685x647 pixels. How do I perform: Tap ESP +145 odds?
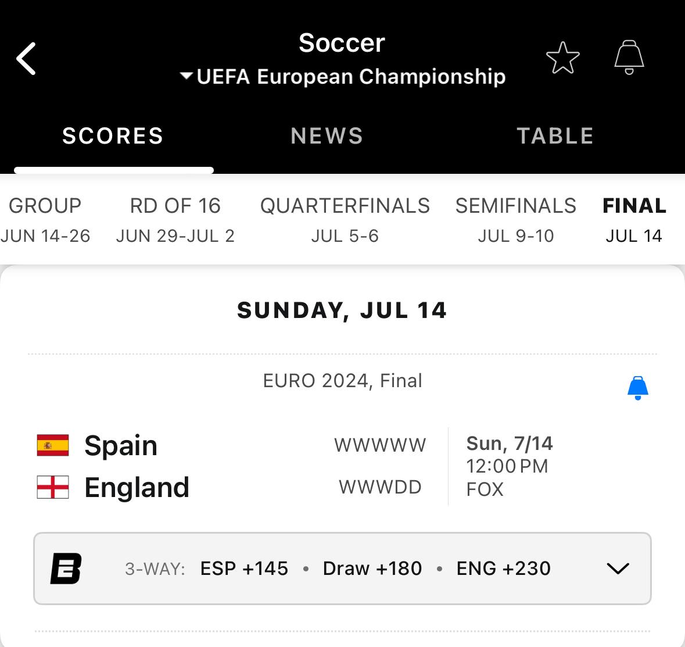tap(244, 569)
